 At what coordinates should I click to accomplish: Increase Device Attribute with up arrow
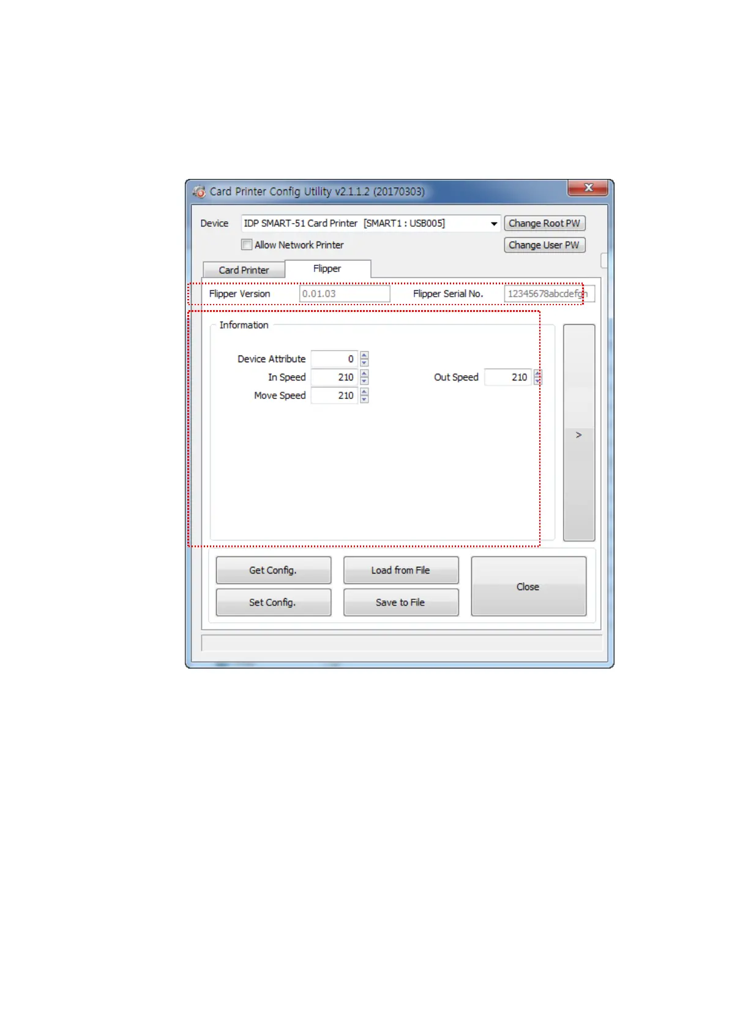click(x=364, y=355)
